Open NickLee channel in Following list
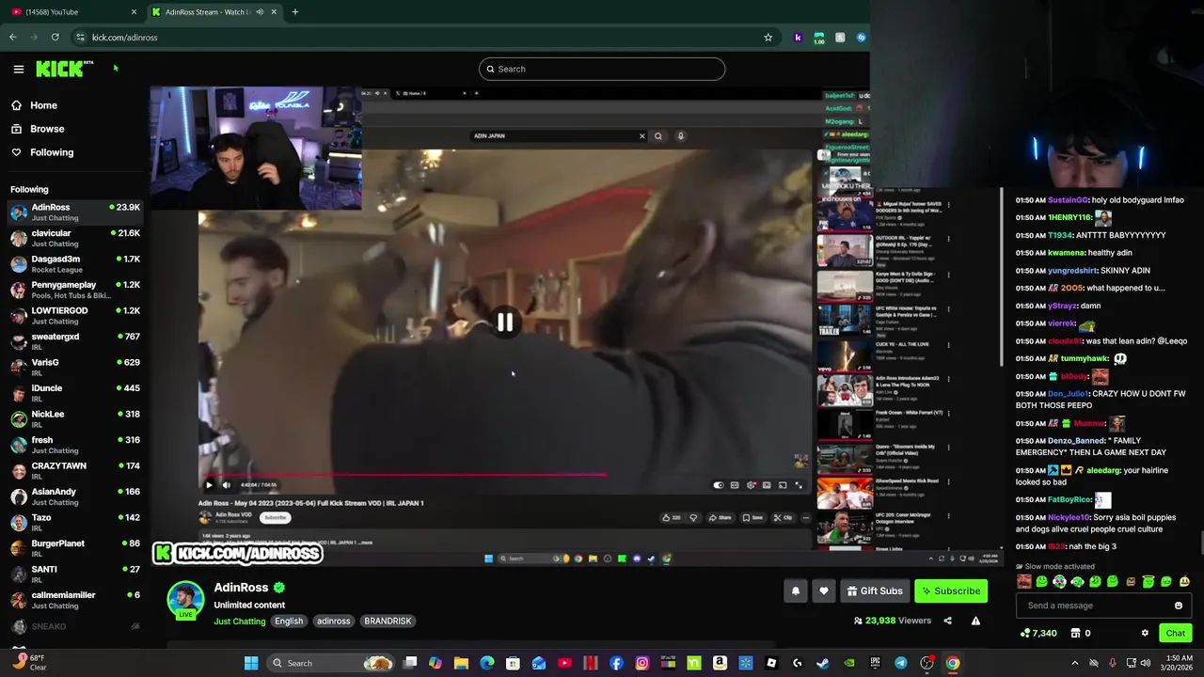 (73, 418)
